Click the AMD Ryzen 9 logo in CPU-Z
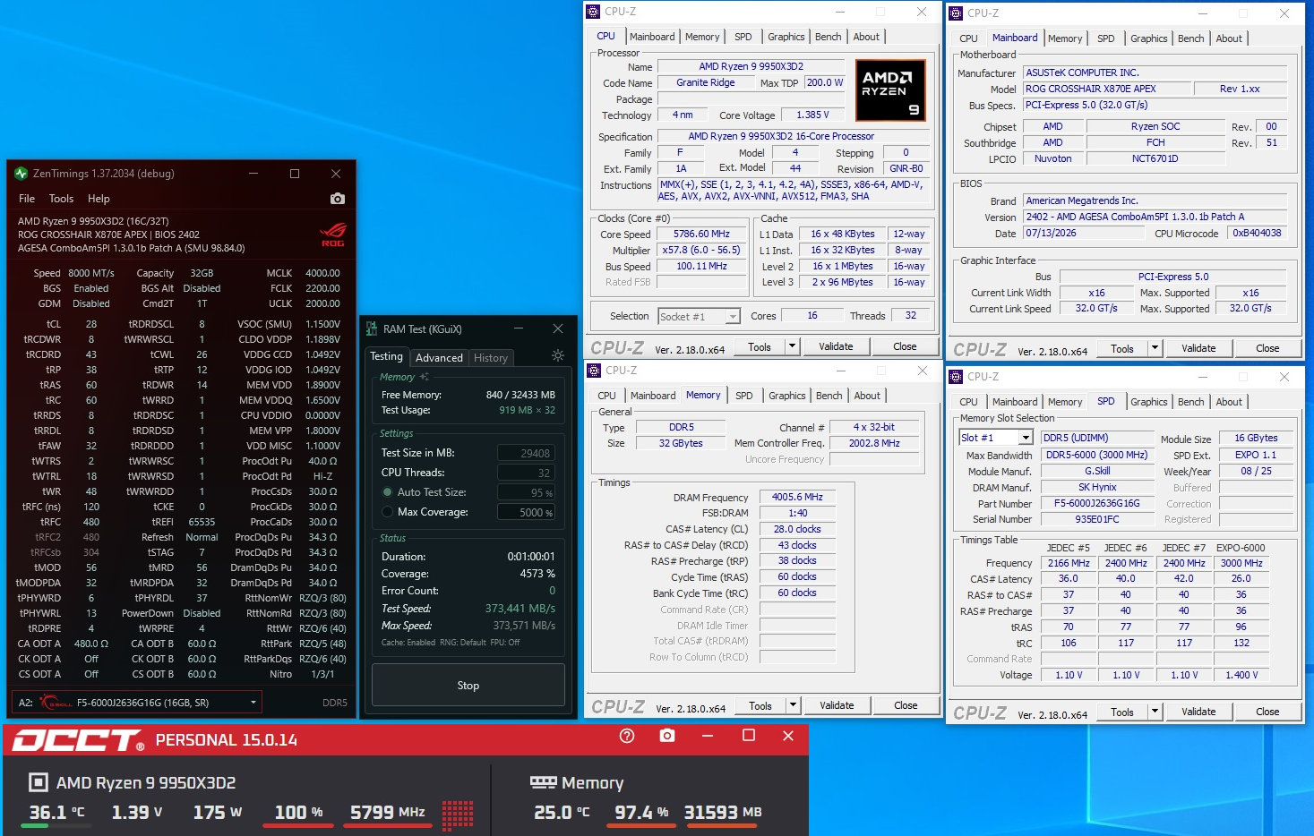The width and height of the screenshot is (1314, 836). point(889,90)
